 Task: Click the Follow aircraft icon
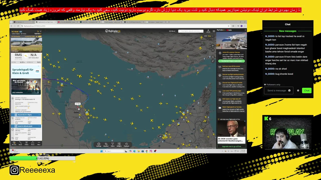(x=27, y=143)
